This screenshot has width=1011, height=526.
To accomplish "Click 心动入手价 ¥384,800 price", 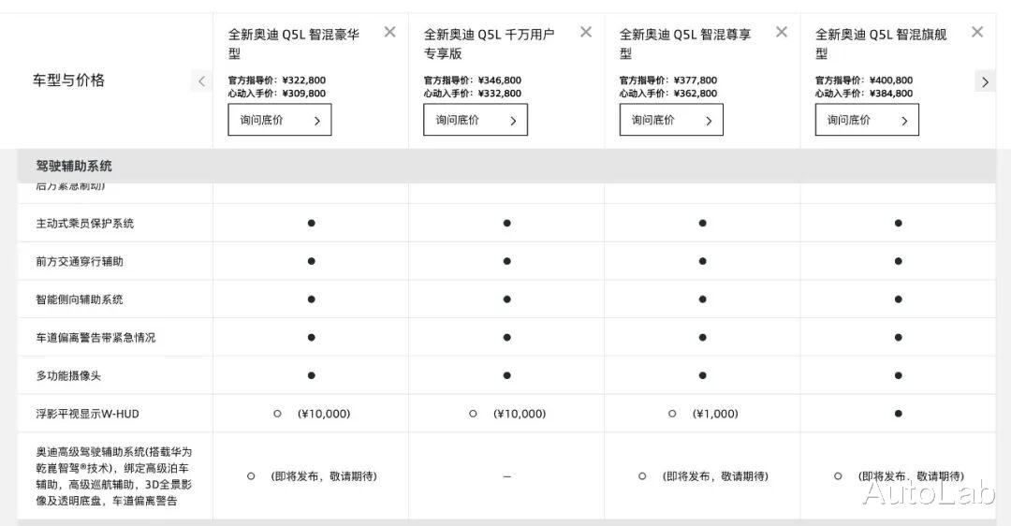I will click(864, 94).
